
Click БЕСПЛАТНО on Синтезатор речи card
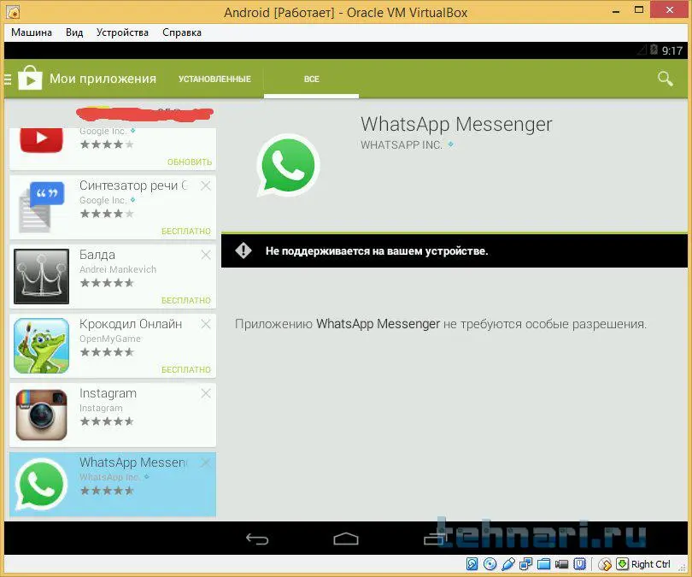tap(186, 232)
